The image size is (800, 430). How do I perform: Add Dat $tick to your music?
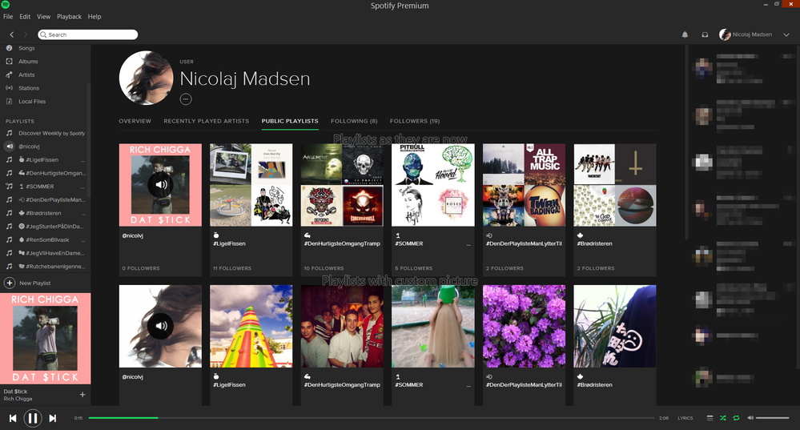[82, 394]
